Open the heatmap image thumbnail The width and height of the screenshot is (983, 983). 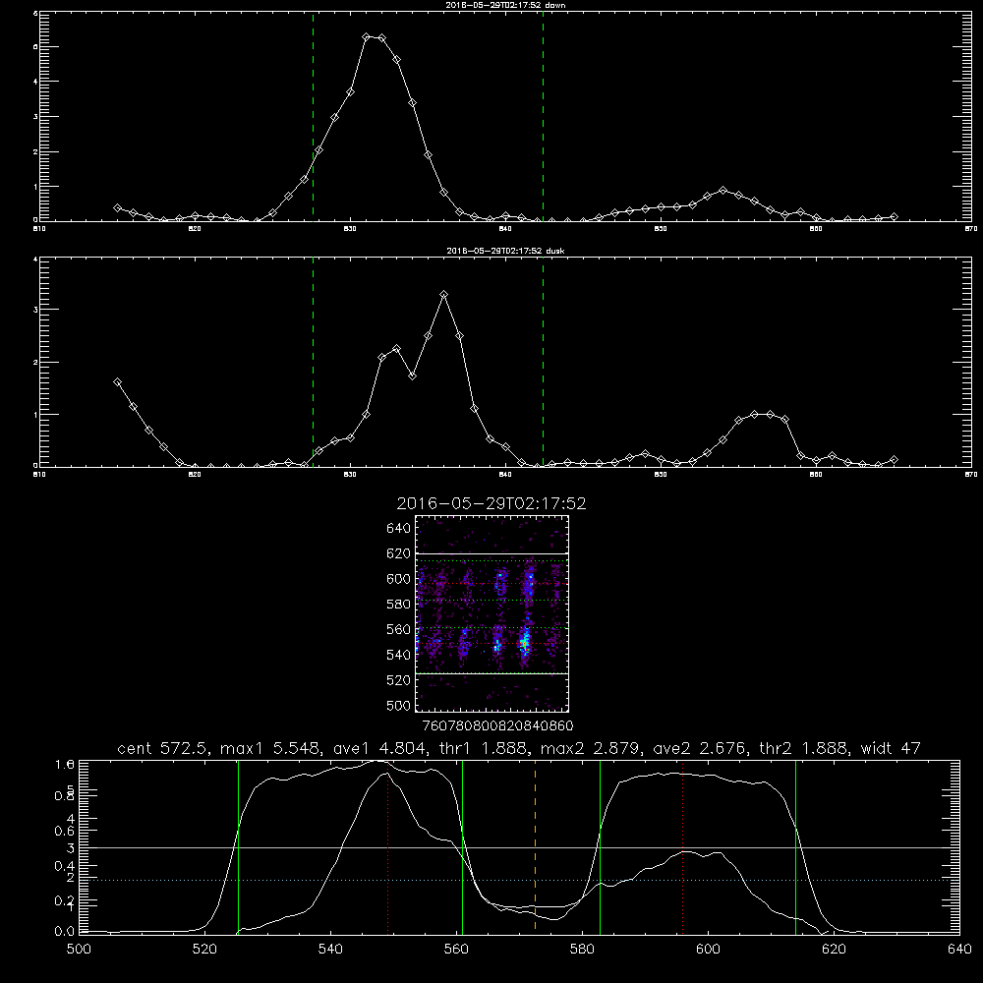(x=492, y=613)
